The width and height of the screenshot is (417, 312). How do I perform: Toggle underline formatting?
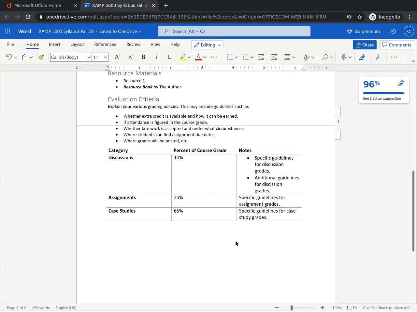169,57
